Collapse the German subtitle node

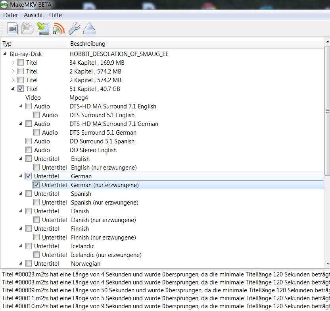coord(21,176)
